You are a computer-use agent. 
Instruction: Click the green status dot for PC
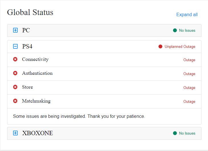(x=175, y=30)
